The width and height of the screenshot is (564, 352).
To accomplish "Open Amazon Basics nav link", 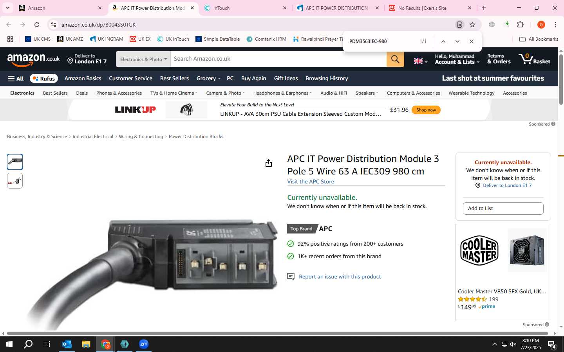I will tap(83, 78).
